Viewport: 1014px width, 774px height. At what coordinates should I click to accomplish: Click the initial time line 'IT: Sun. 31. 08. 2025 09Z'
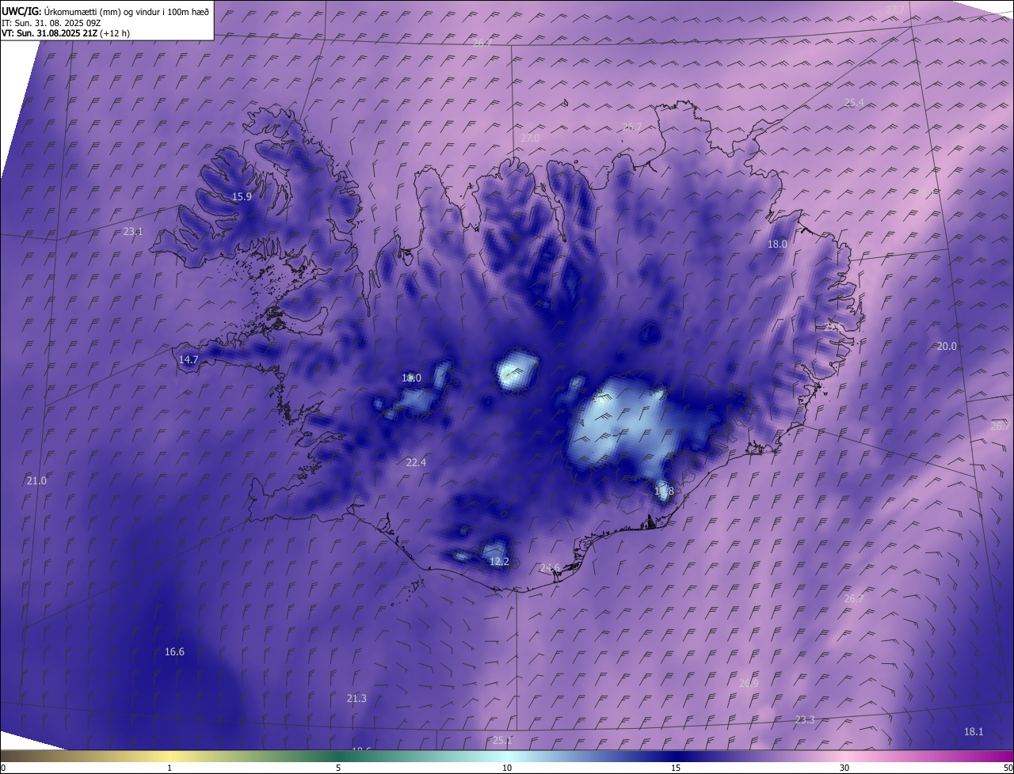point(51,23)
